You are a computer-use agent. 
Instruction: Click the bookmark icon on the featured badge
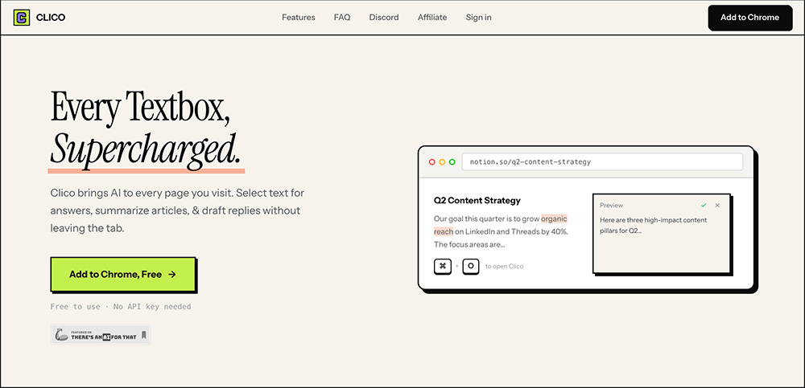(x=143, y=335)
